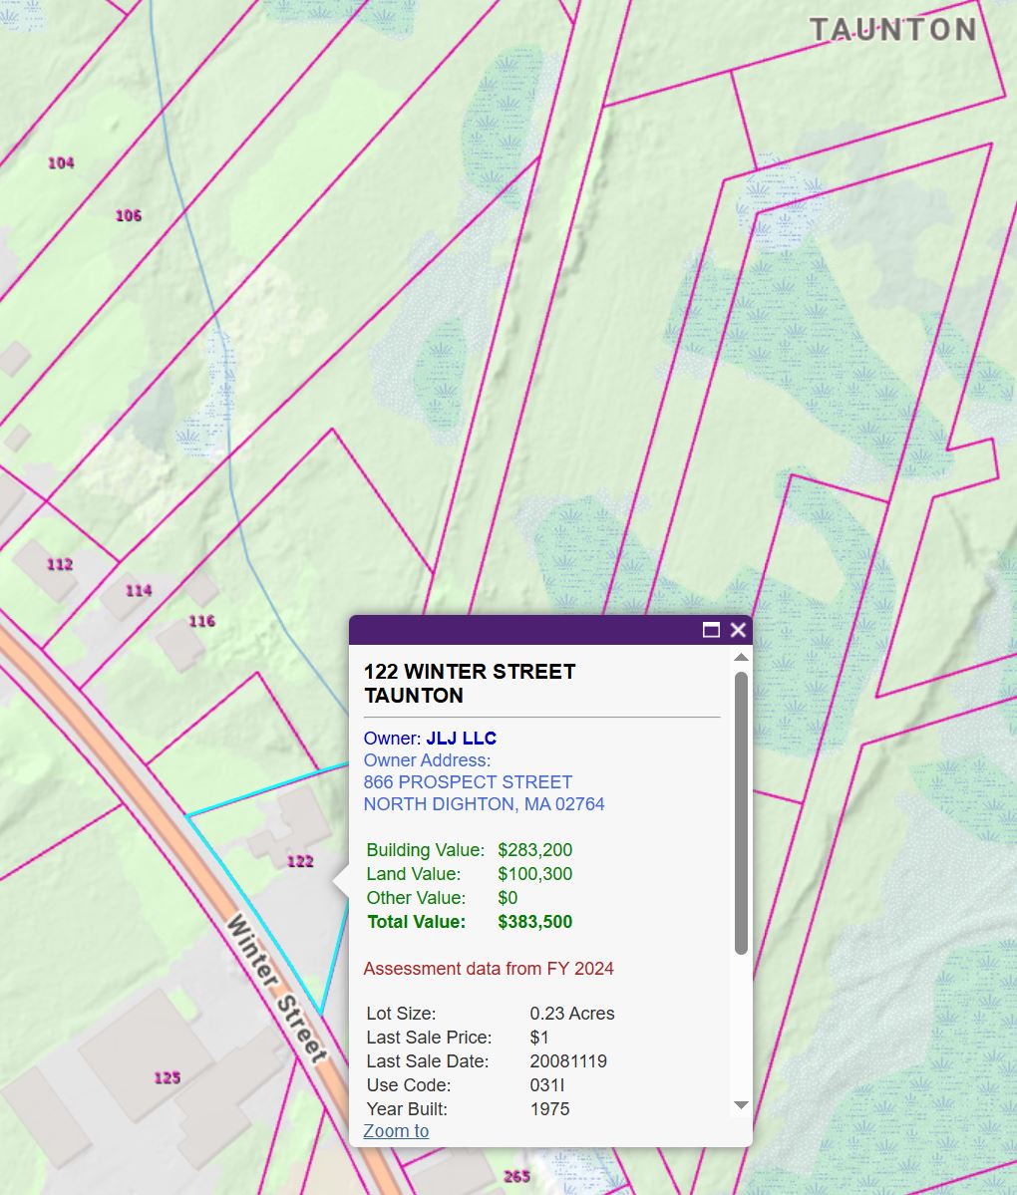Open the JLJ LLC owner link
The height and width of the screenshot is (1195, 1017).
[x=461, y=739]
